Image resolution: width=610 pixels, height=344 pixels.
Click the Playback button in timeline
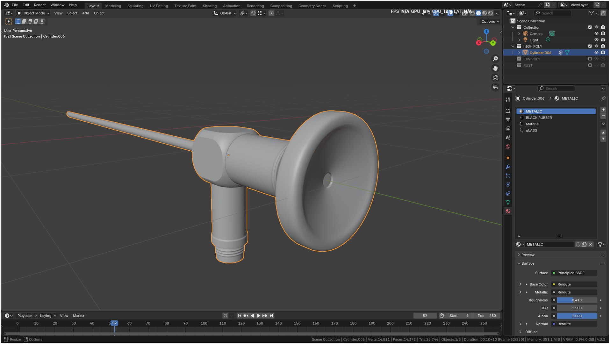pyautogui.click(x=27, y=316)
